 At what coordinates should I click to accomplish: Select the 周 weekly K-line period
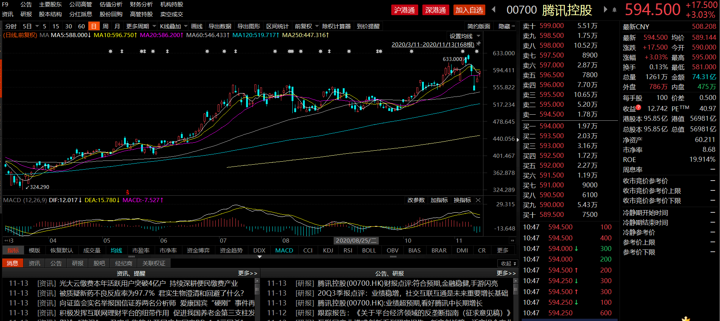(105, 26)
